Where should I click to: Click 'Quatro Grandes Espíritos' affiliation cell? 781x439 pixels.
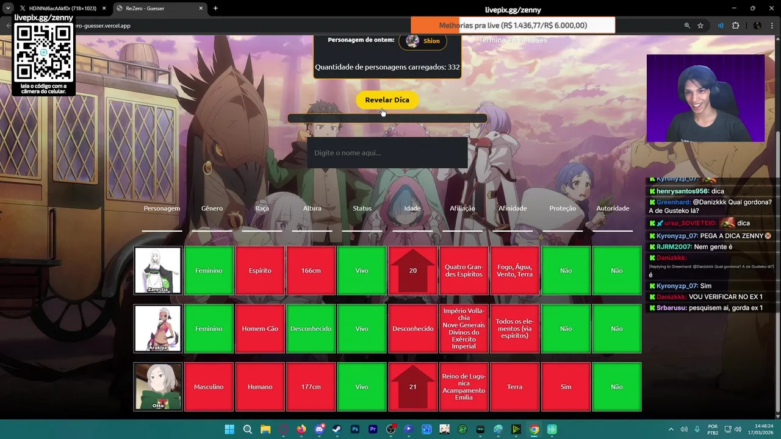[x=464, y=270]
